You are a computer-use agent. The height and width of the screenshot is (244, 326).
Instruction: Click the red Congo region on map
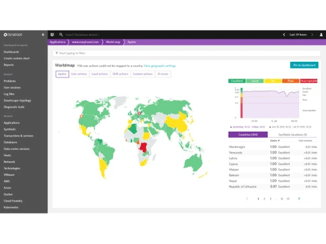click(143, 147)
